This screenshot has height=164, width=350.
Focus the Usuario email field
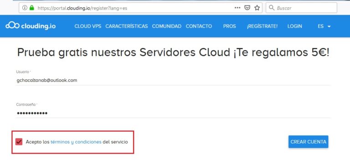(173, 80)
